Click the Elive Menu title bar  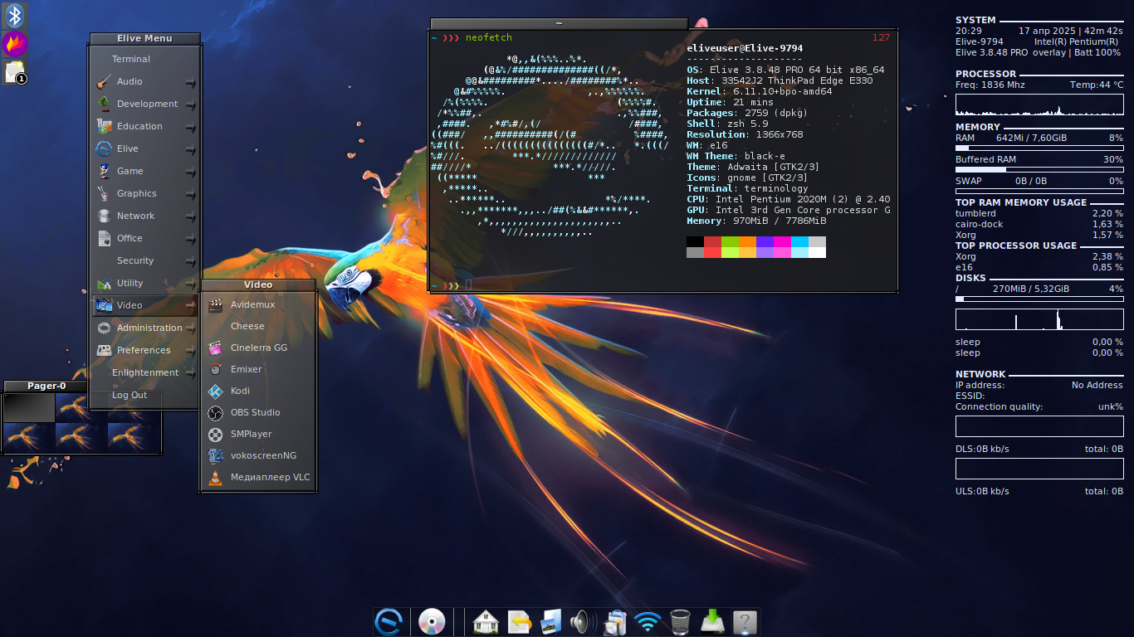tap(144, 38)
